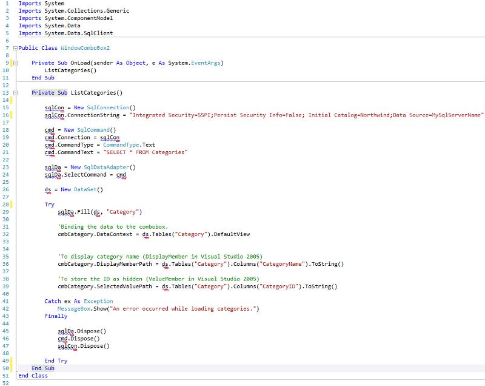Click line number 16 in the gutter
Image resolution: width=485 pixels, height=386 pixels.
coord(5,115)
